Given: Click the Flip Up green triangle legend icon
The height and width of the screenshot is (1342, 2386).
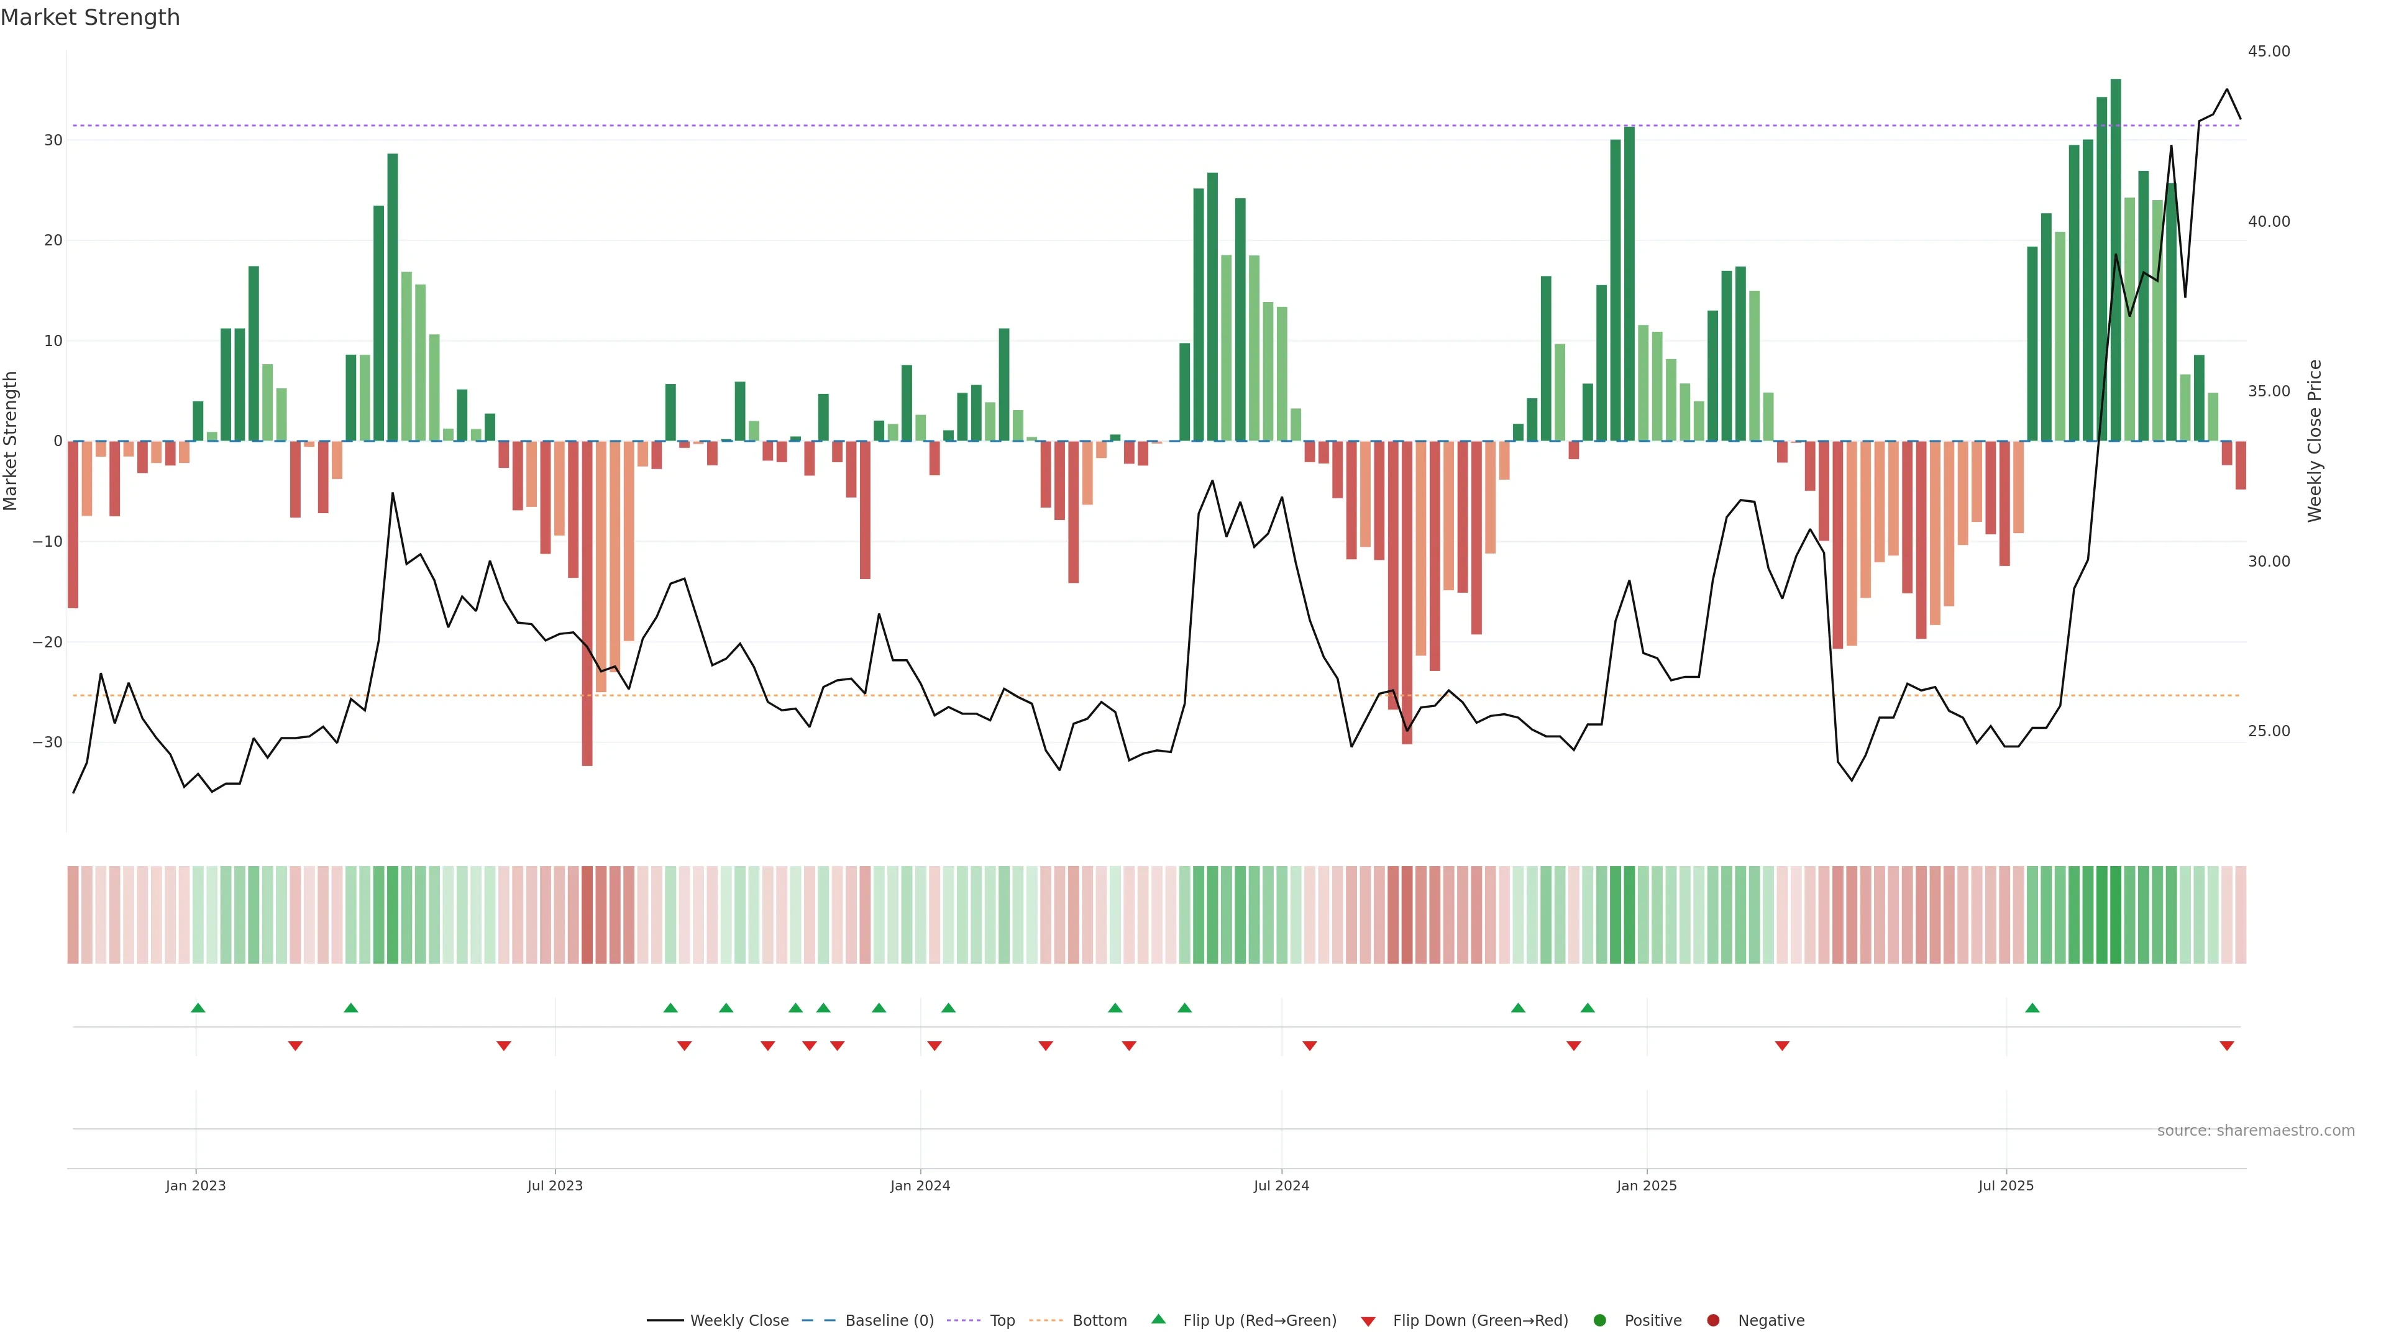Looking at the screenshot, I should 1158,1319.
